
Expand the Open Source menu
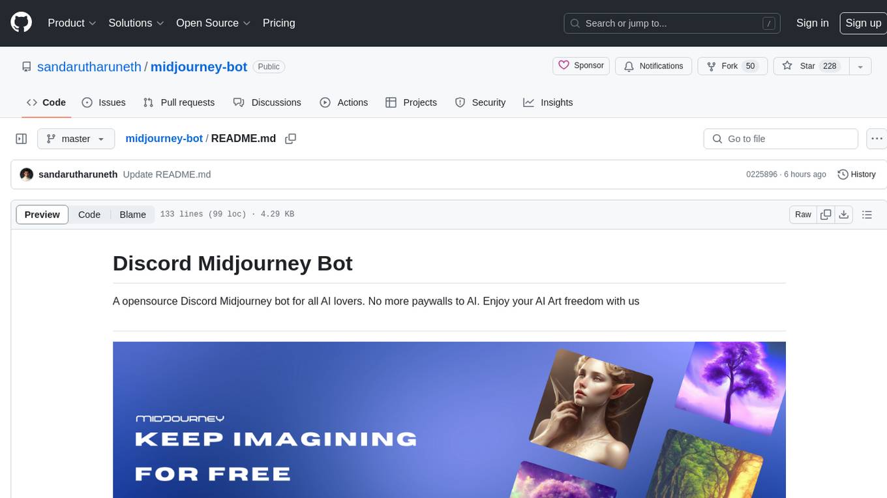213,23
